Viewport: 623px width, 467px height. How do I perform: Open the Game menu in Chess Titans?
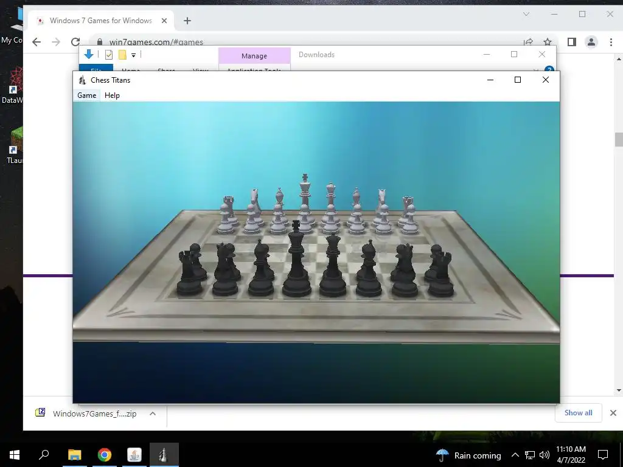tap(86, 95)
